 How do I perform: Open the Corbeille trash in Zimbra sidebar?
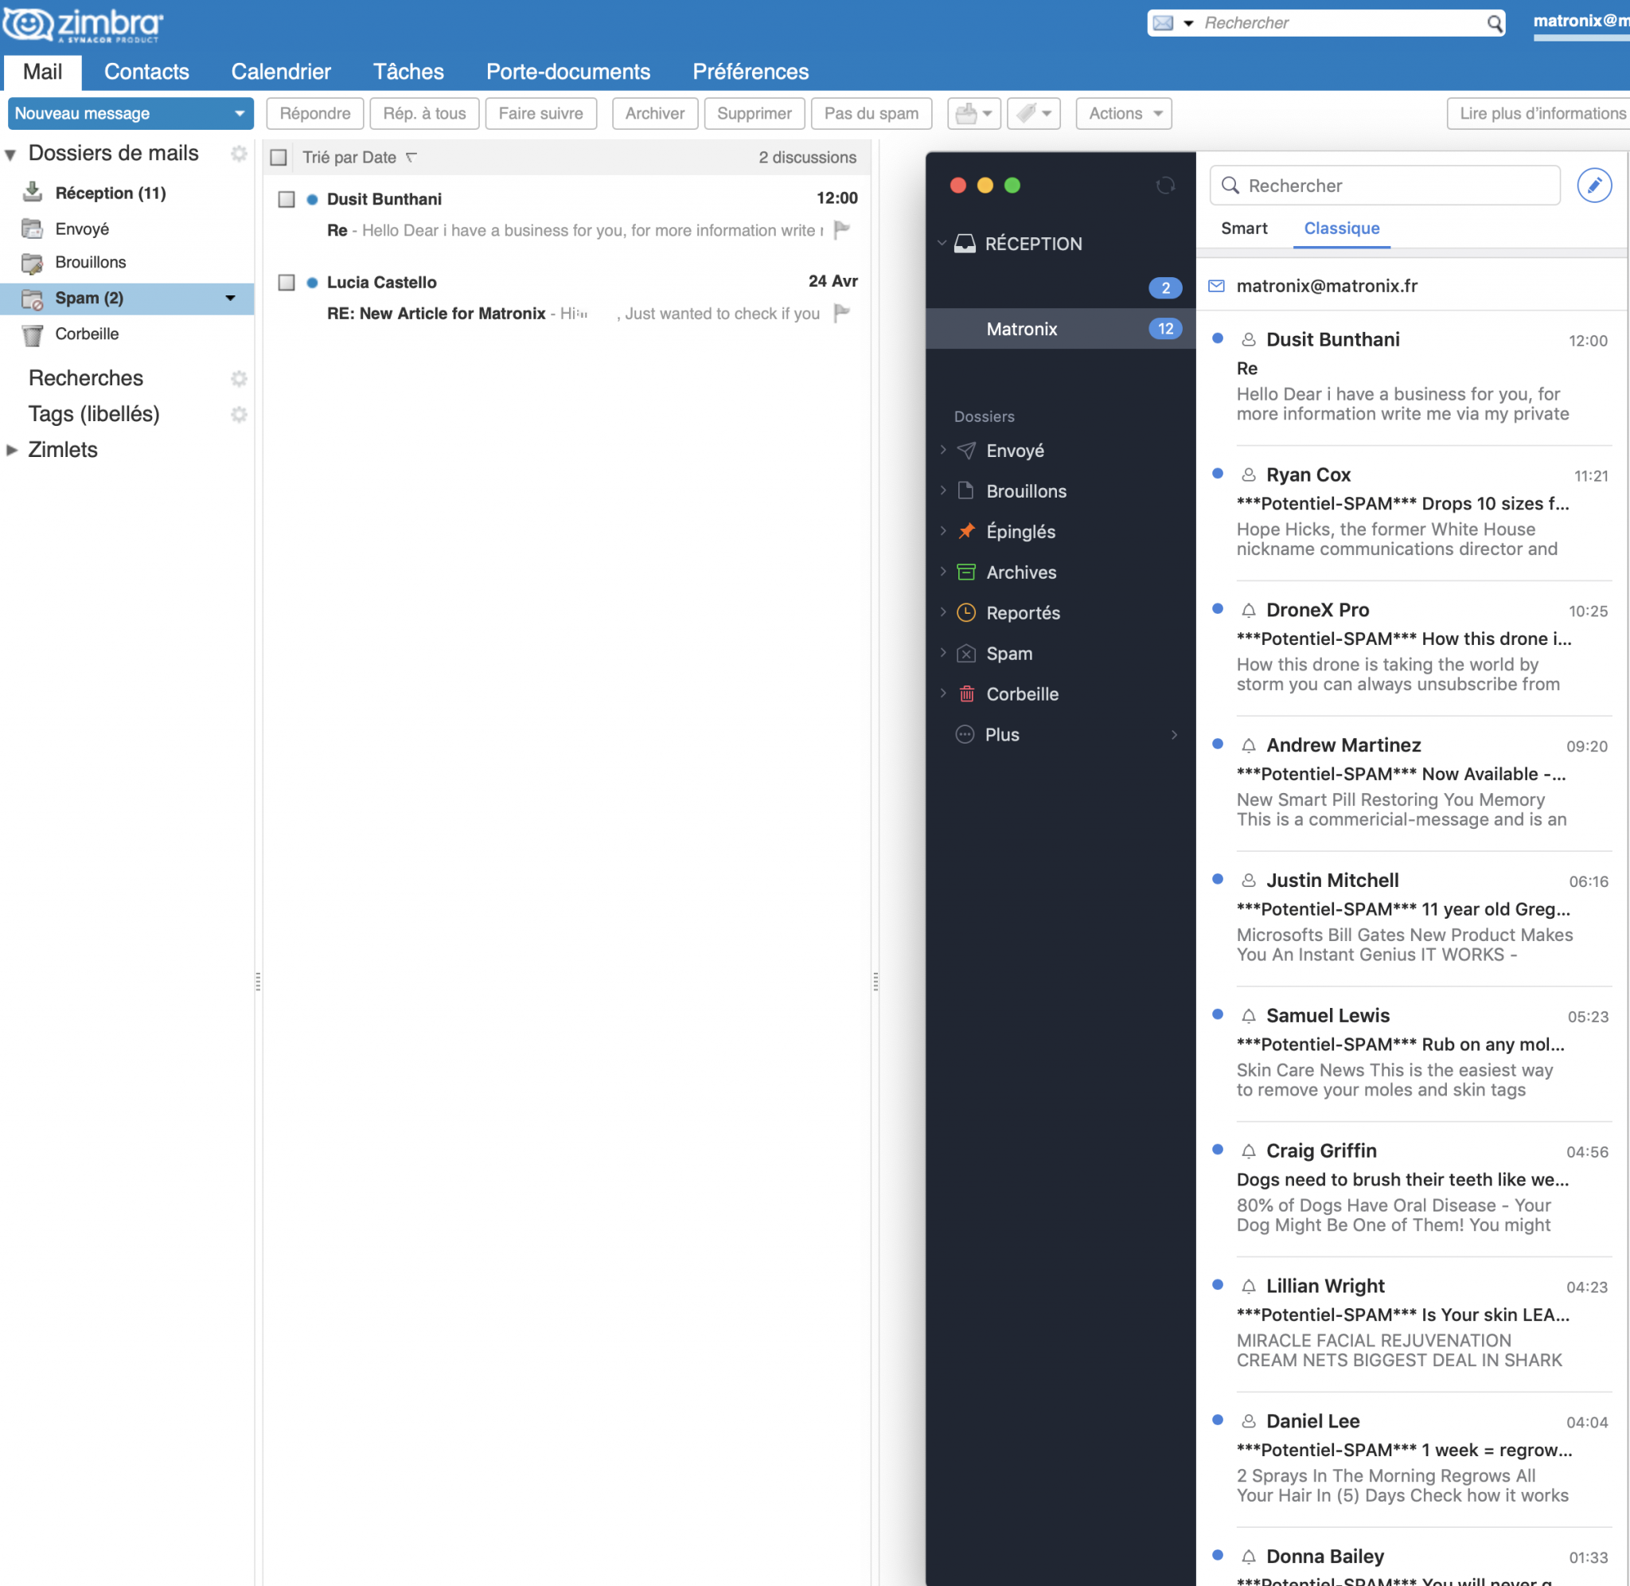click(87, 334)
